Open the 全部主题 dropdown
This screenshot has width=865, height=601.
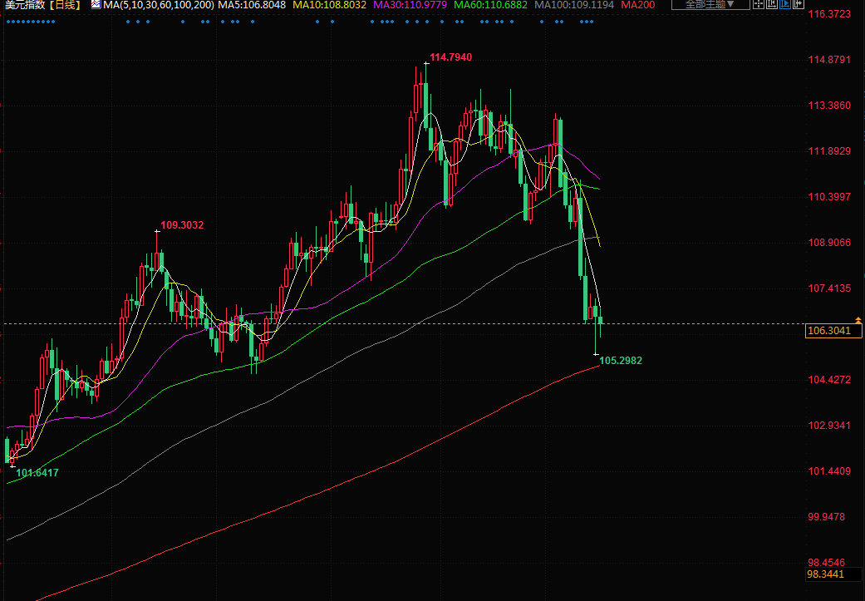[710, 5]
